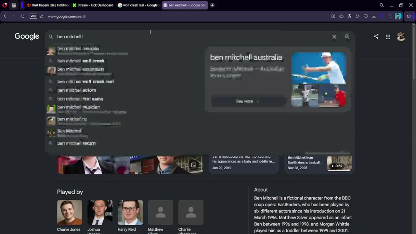The image size is (416, 234).
Task: Open the 'ben mitchell australia' preview heading
Action: [246, 58]
